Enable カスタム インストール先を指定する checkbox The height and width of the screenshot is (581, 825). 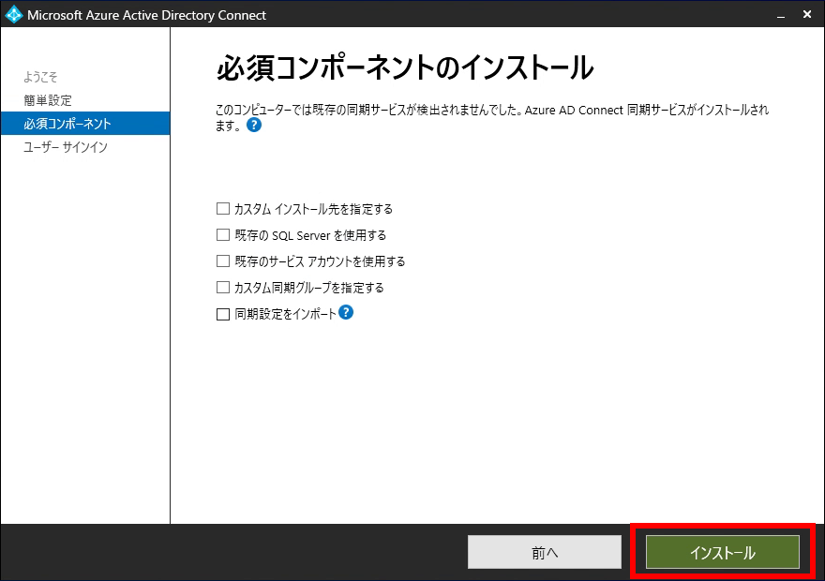[x=223, y=209]
